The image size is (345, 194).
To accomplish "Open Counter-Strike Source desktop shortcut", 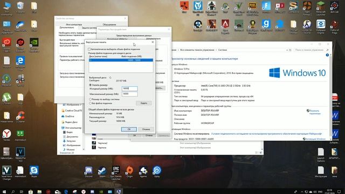I will [307, 26].
